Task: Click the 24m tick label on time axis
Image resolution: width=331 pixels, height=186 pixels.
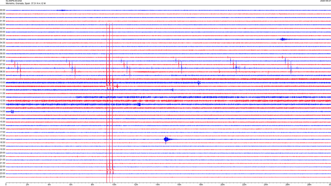Action: click(x=266, y=185)
